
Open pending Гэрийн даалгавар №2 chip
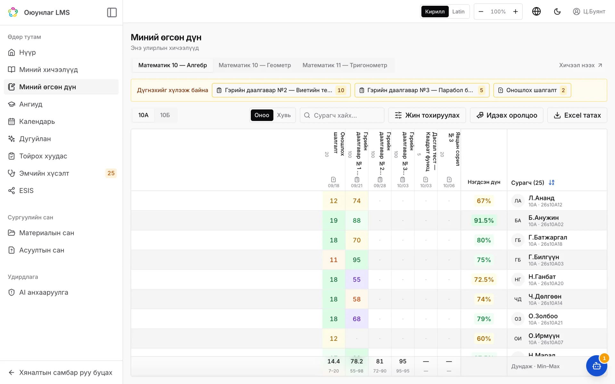pos(281,90)
